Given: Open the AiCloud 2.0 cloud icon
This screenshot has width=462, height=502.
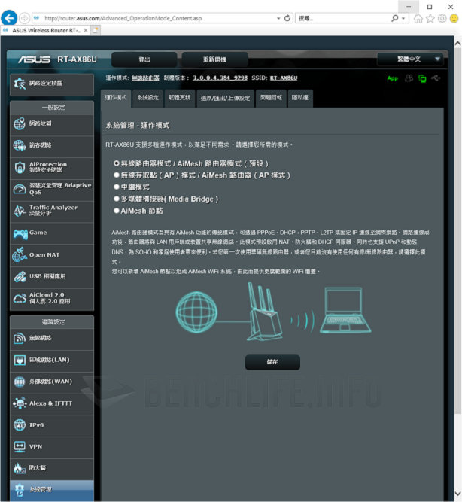Looking at the screenshot, I should [20, 298].
